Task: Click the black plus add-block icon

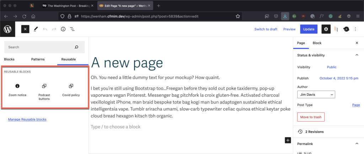Action: click(288, 140)
